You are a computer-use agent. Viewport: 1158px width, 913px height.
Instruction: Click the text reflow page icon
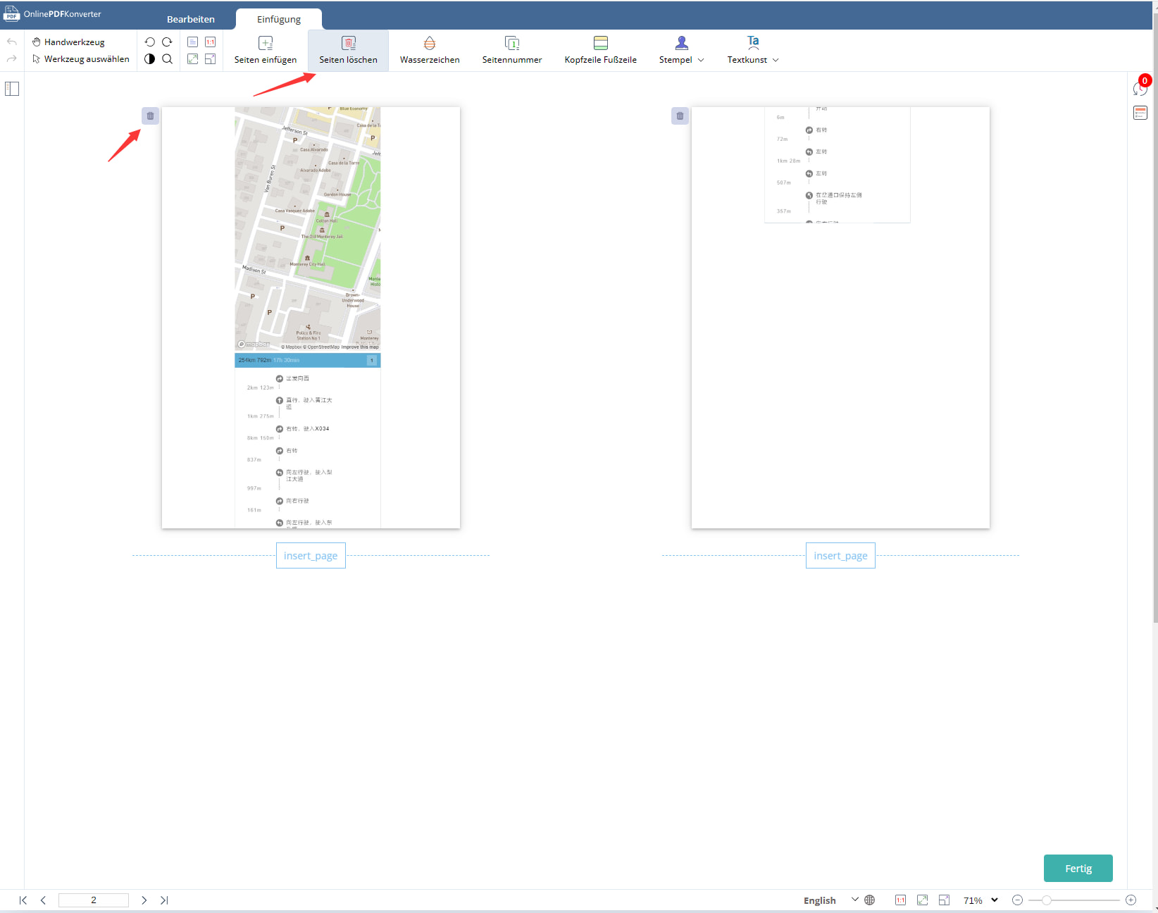tap(192, 42)
